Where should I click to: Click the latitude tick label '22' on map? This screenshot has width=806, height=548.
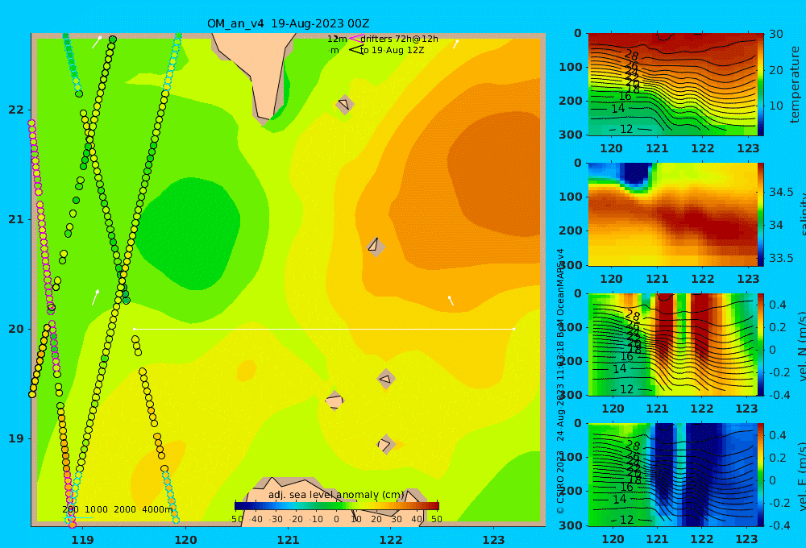point(16,110)
